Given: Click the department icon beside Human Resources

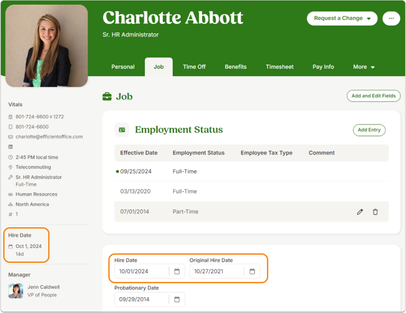Looking at the screenshot, I should 10,194.
